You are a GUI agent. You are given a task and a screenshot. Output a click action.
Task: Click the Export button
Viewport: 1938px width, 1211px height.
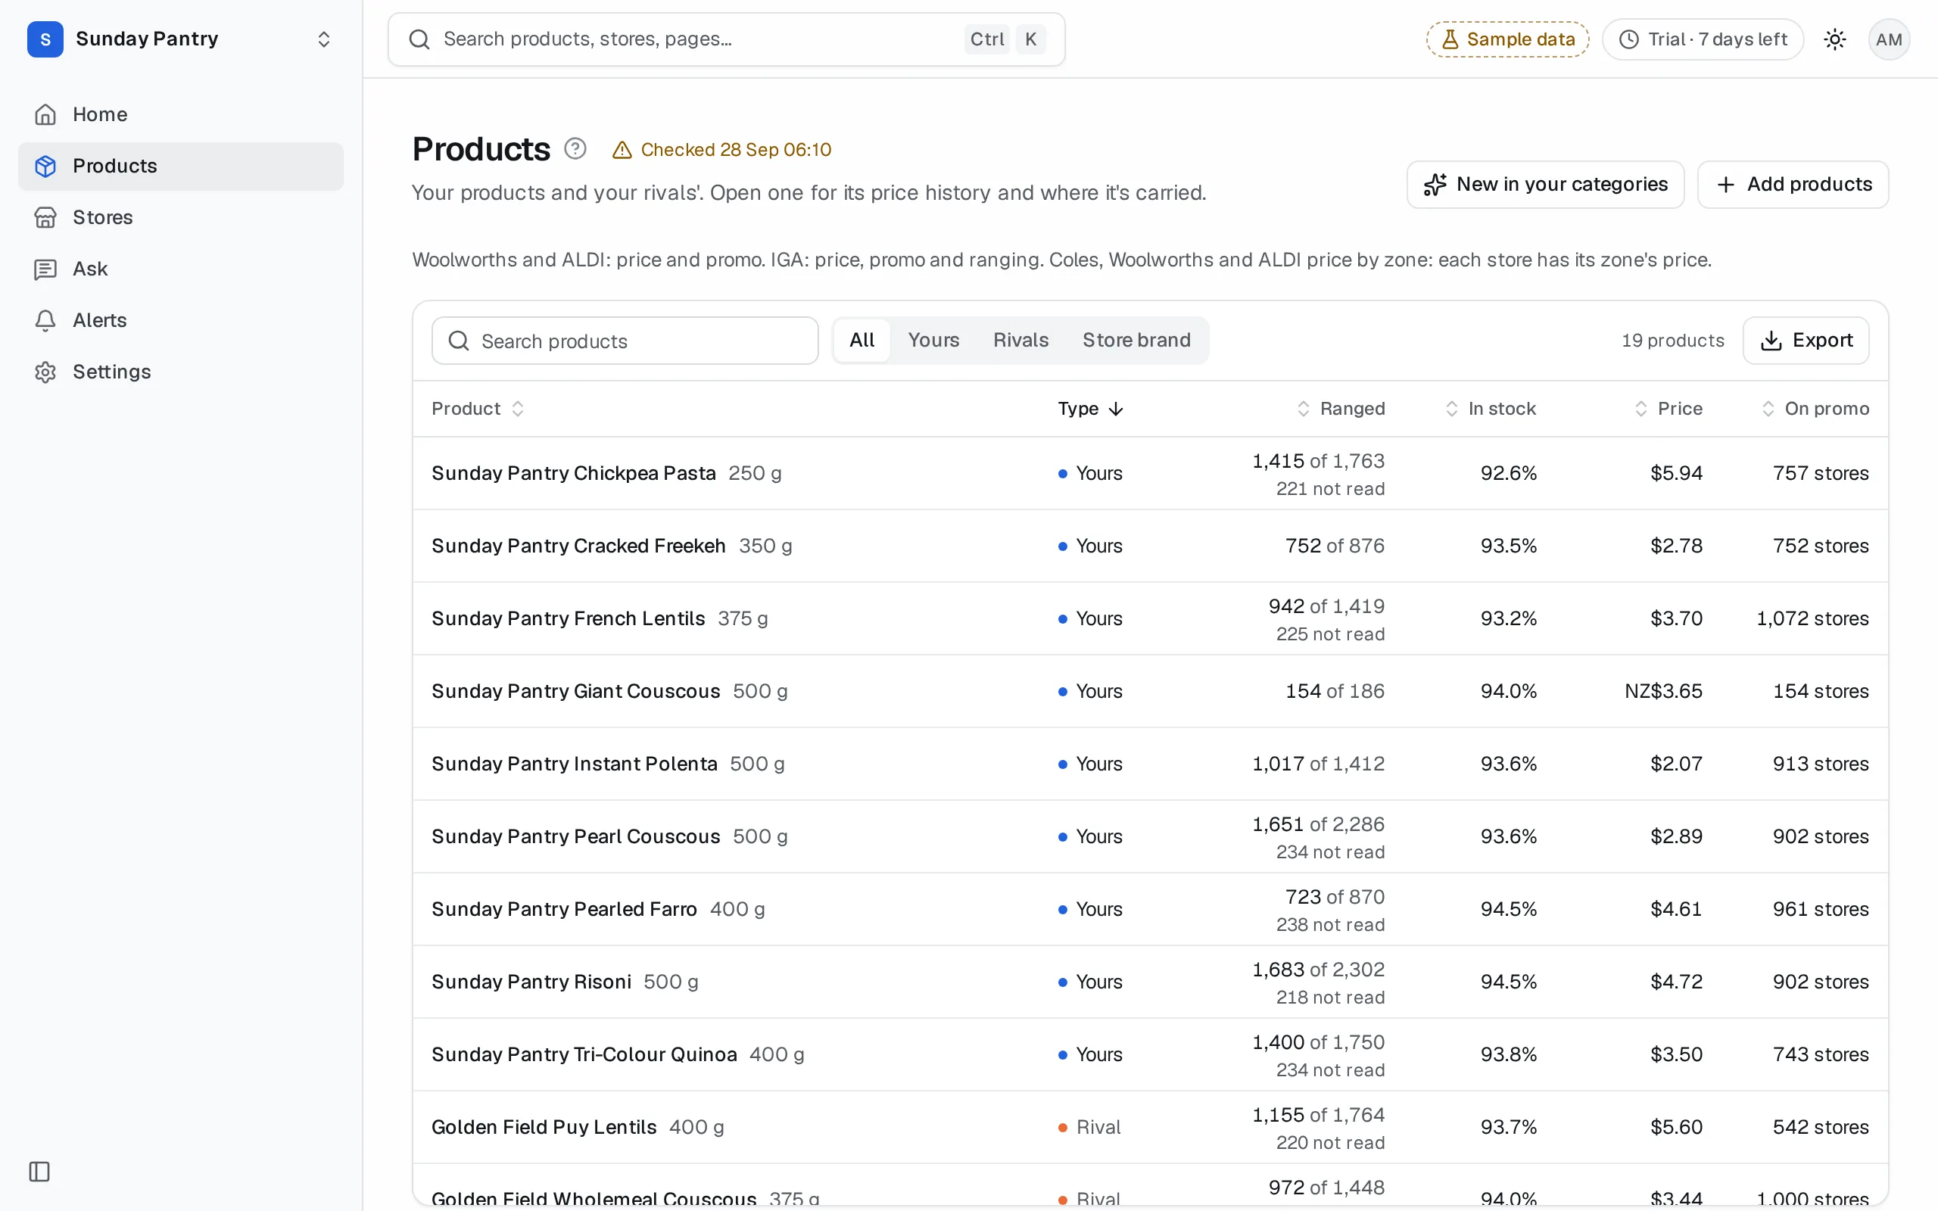[1806, 341]
